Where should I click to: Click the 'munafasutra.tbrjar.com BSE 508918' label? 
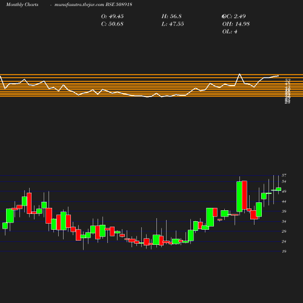click(93, 4)
